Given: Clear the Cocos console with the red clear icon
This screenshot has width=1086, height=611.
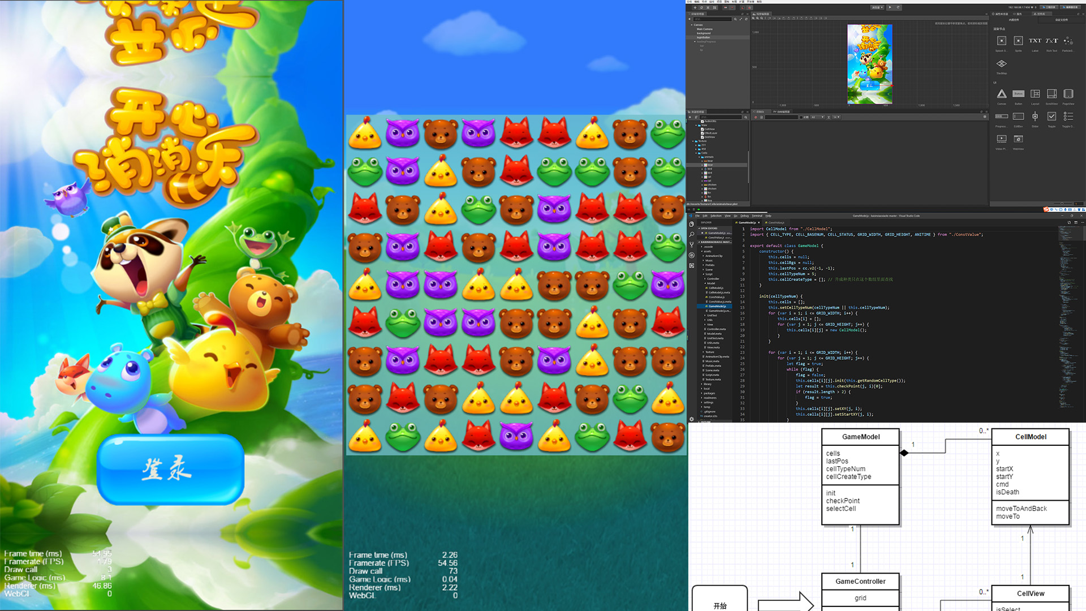Looking at the screenshot, I should pyautogui.click(x=756, y=117).
